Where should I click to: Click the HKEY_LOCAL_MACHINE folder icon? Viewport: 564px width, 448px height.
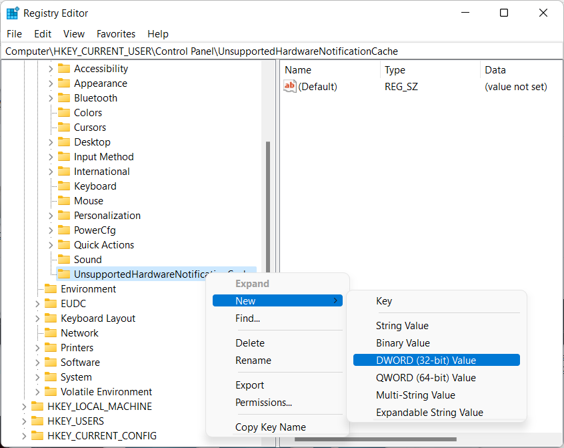[37, 406]
